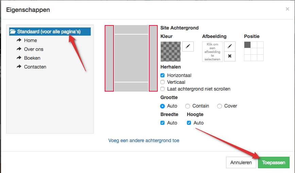Screen dimensions: 295x173
Task: Close the Eigenschappen dialog with X
Action: [287, 9]
